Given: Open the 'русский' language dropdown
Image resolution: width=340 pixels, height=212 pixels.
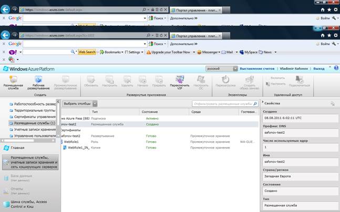Looking at the screenshot, I should [x=222, y=69].
